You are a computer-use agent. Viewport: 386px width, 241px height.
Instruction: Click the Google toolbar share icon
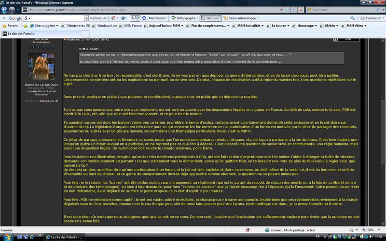click(113, 18)
